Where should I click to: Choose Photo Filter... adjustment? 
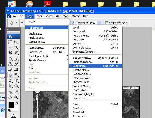click(95, 90)
